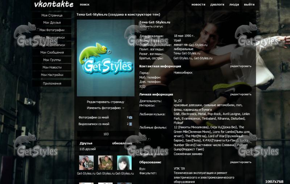
Task: Click либеральные political views
Action: pos(183,49)
